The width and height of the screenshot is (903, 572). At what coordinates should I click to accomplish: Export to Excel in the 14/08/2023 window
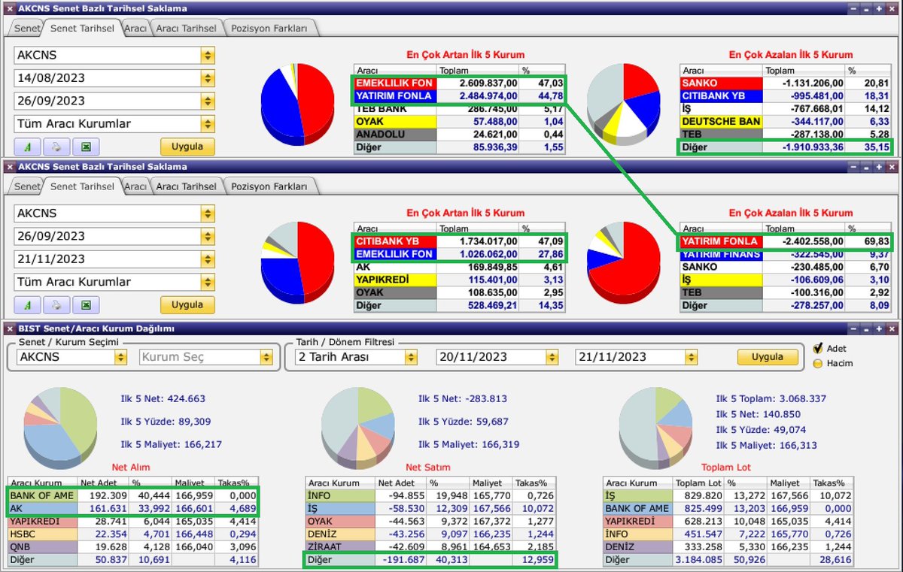click(x=86, y=147)
